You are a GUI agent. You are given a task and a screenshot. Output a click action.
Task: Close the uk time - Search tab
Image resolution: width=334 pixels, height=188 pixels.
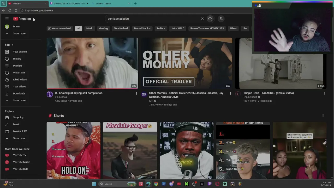[129, 4]
